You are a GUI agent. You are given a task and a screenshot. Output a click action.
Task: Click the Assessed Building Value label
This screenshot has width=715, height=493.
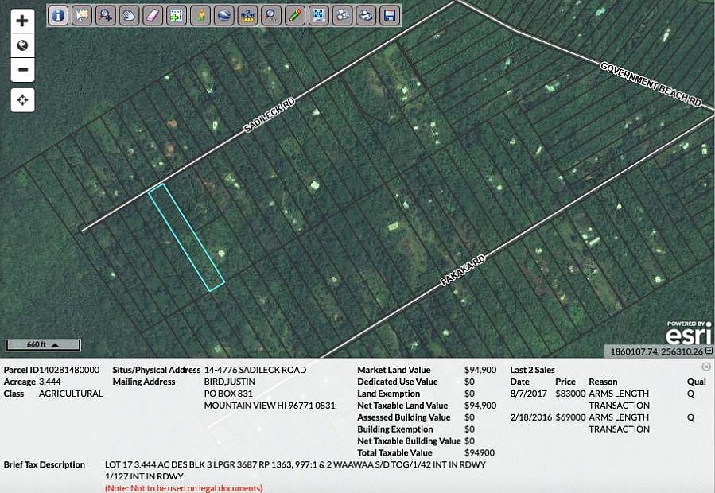403,417
